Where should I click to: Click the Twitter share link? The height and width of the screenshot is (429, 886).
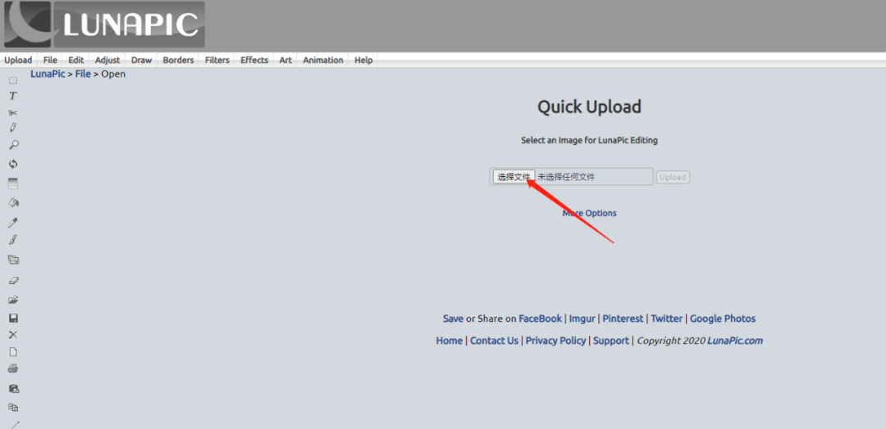pyautogui.click(x=667, y=318)
